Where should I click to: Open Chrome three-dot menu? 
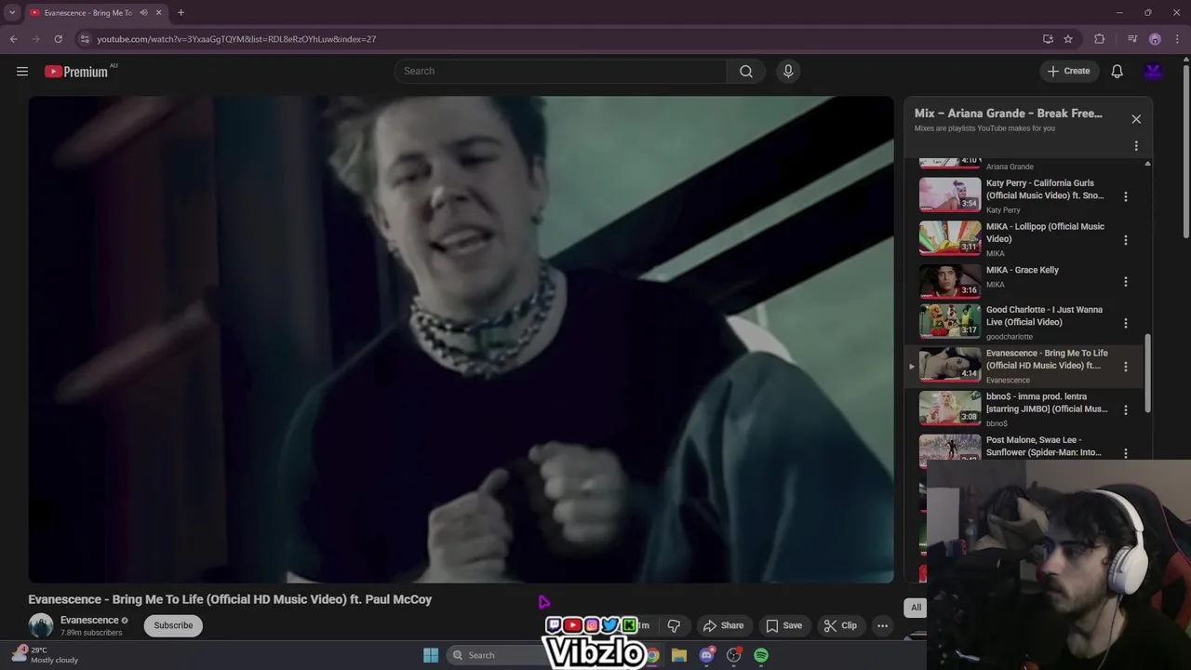coord(1178,39)
